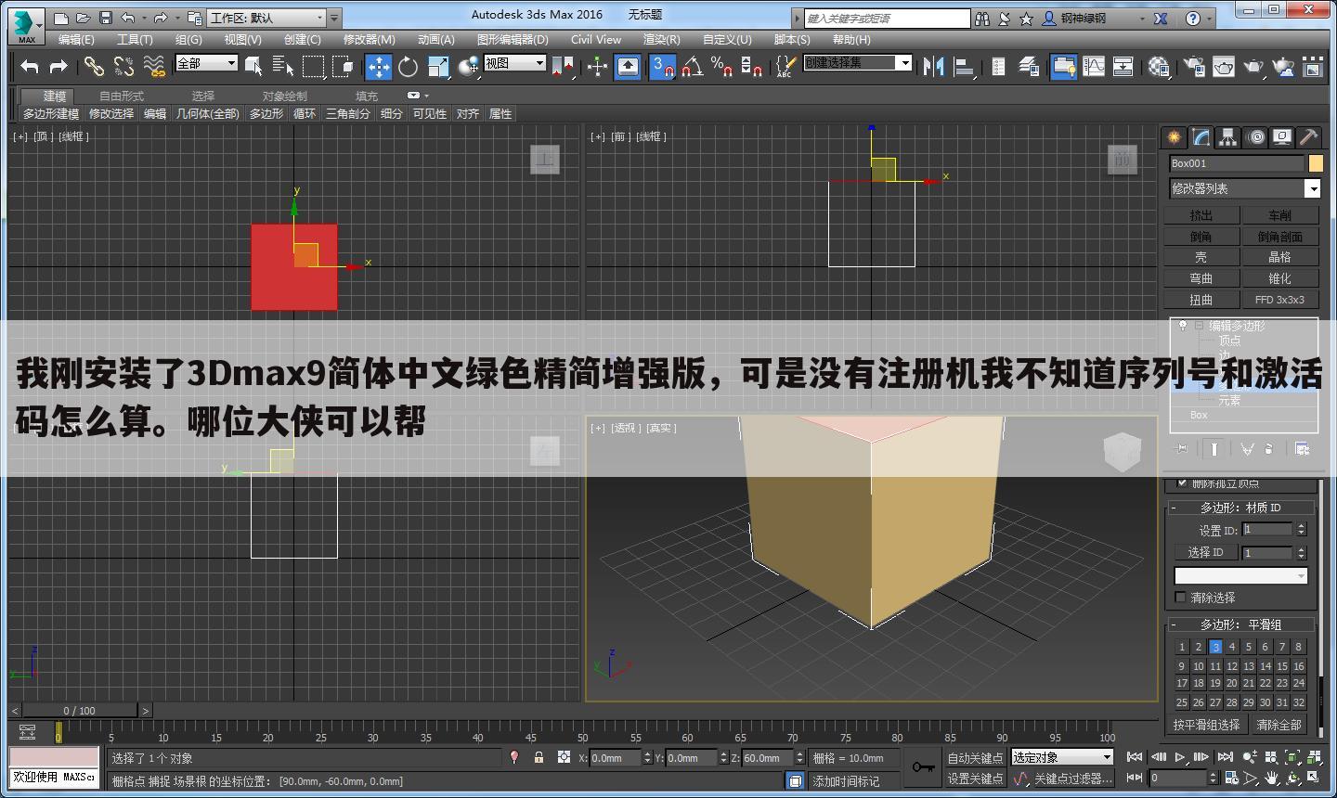Screen dimensions: 1337x798
Task: Apply the 弯曲 modifier button
Action: [x=1201, y=278]
